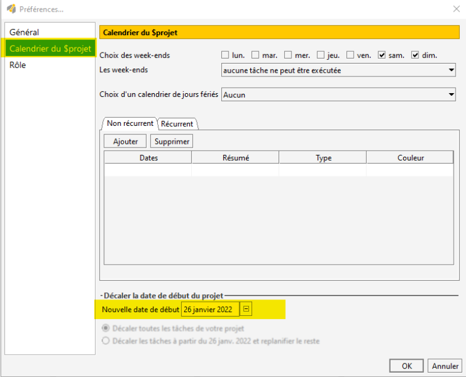Uncheck the dim. weekend checkbox
The height and width of the screenshot is (377, 466).
point(415,56)
